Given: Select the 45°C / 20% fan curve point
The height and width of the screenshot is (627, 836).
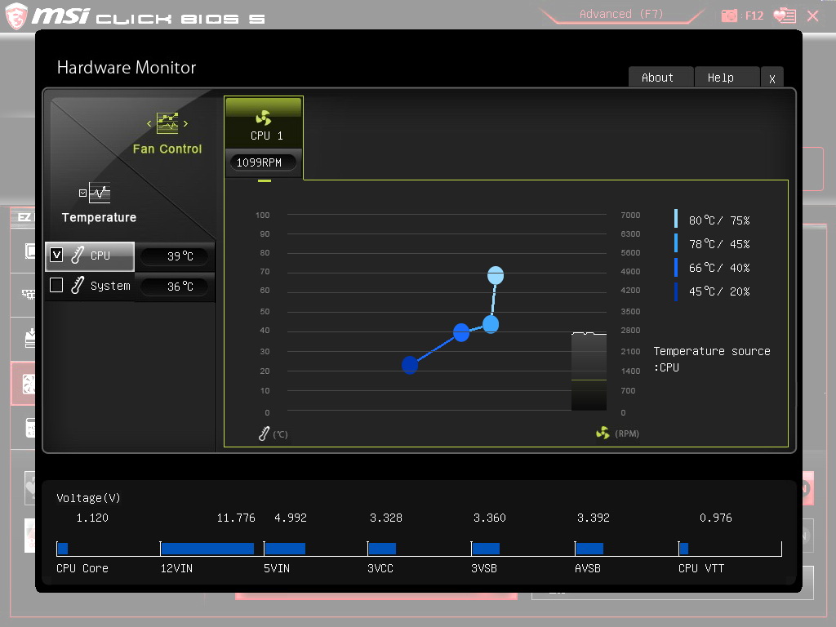Looking at the screenshot, I should 410,365.
